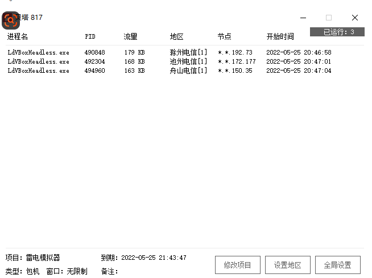Viewport: 372px width, 278px height.
Task: Click expiry time 2022-05-25 21:43:47
Action: pos(154,258)
